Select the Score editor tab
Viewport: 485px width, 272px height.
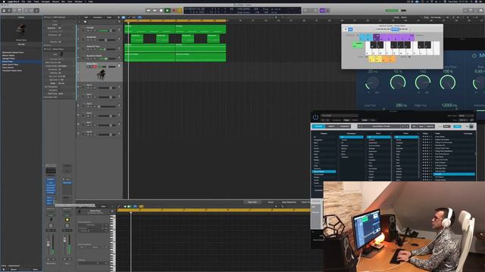point(271,202)
